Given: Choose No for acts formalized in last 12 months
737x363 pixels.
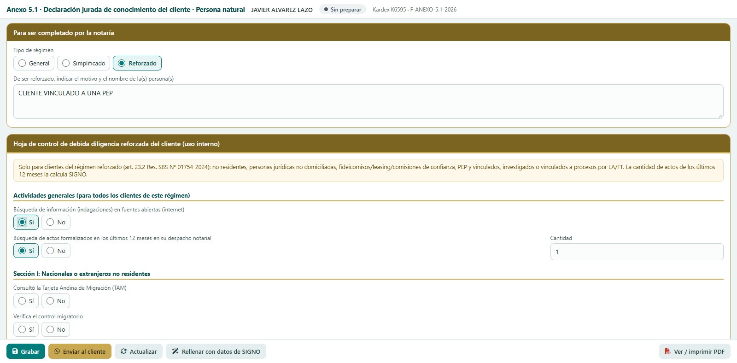Looking at the screenshot, I should [x=56, y=251].
